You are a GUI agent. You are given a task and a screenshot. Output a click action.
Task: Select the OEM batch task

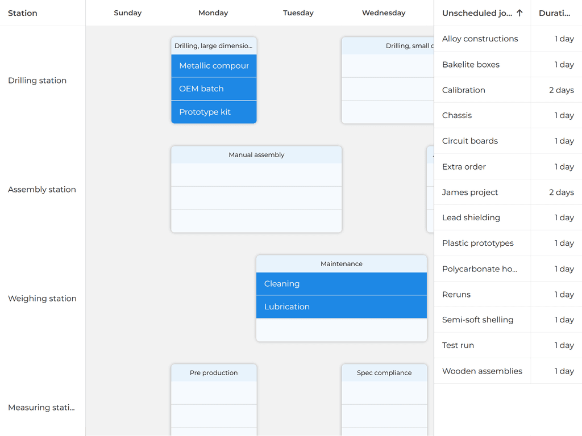point(213,89)
